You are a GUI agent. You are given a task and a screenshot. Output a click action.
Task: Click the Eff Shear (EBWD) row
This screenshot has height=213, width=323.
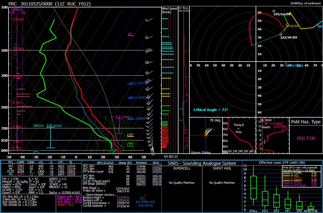[x=122, y=184]
